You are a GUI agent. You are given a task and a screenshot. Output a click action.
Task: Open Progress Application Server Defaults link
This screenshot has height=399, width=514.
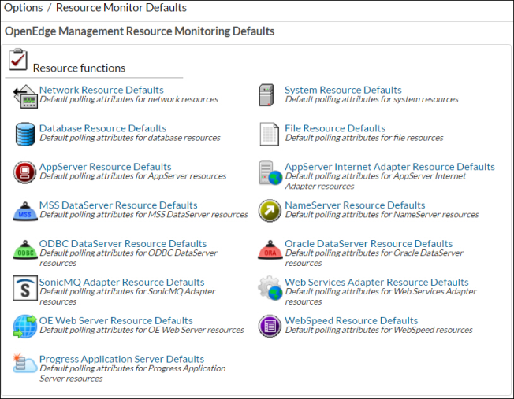[121, 359]
